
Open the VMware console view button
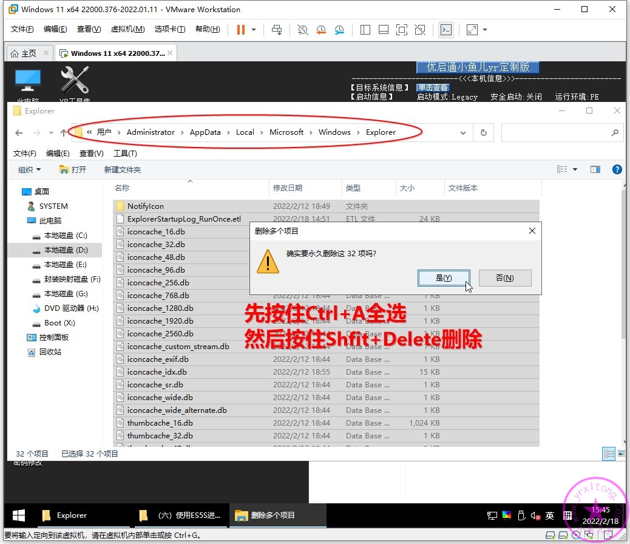(446, 30)
